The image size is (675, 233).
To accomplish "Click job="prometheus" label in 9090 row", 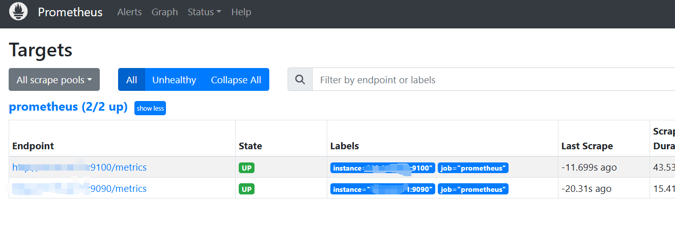I will (473, 189).
